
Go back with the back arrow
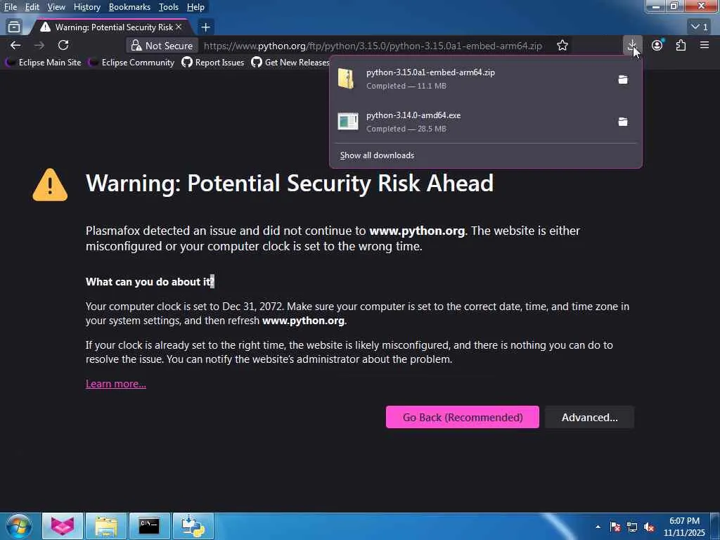[15, 45]
